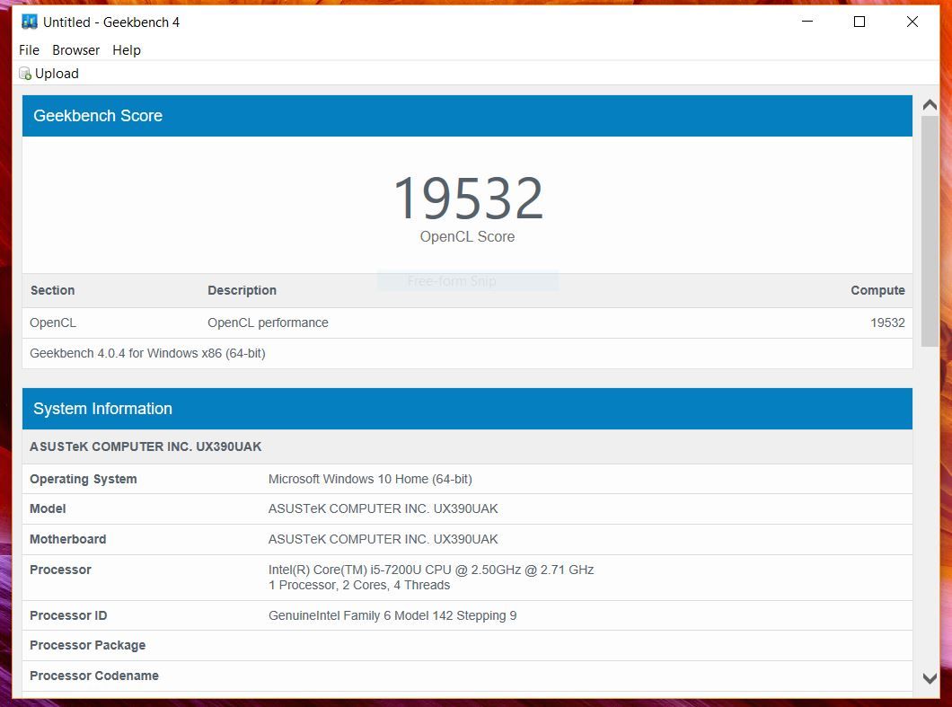Click the Model row label
952x707 pixels.
tap(48, 509)
